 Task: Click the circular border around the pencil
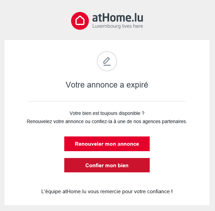pyautogui.click(x=107, y=61)
